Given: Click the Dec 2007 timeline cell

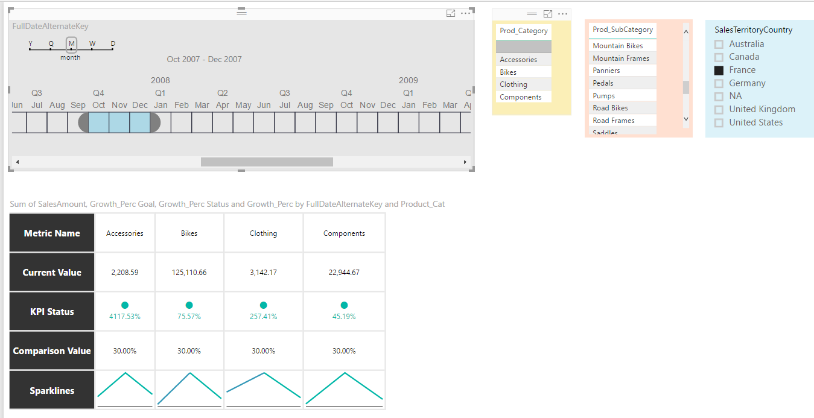Looking at the screenshot, I should (140, 122).
